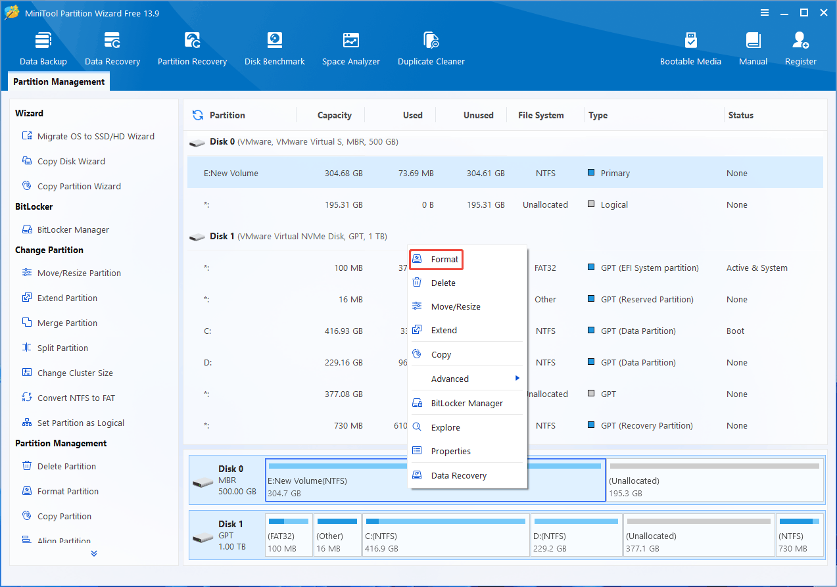The width and height of the screenshot is (837, 587).
Task: Open Partition Recovery tool
Action: point(192,49)
